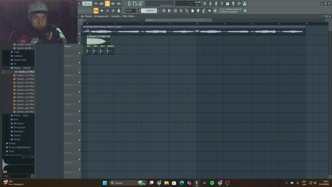The image size is (332, 187).
Task: Open help with the question mark icon
Action: pyautogui.click(x=222, y=4)
